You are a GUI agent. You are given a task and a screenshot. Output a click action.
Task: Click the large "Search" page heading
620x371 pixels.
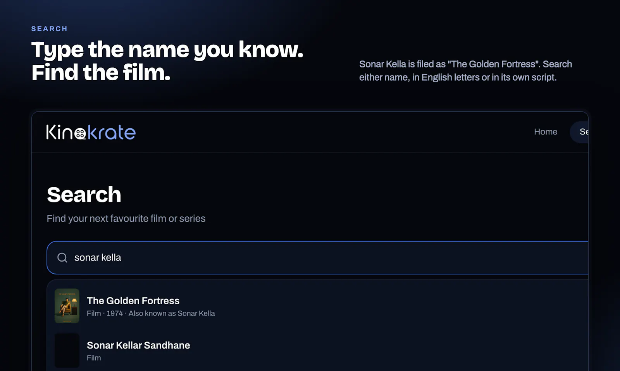pyautogui.click(x=84, y=195)
